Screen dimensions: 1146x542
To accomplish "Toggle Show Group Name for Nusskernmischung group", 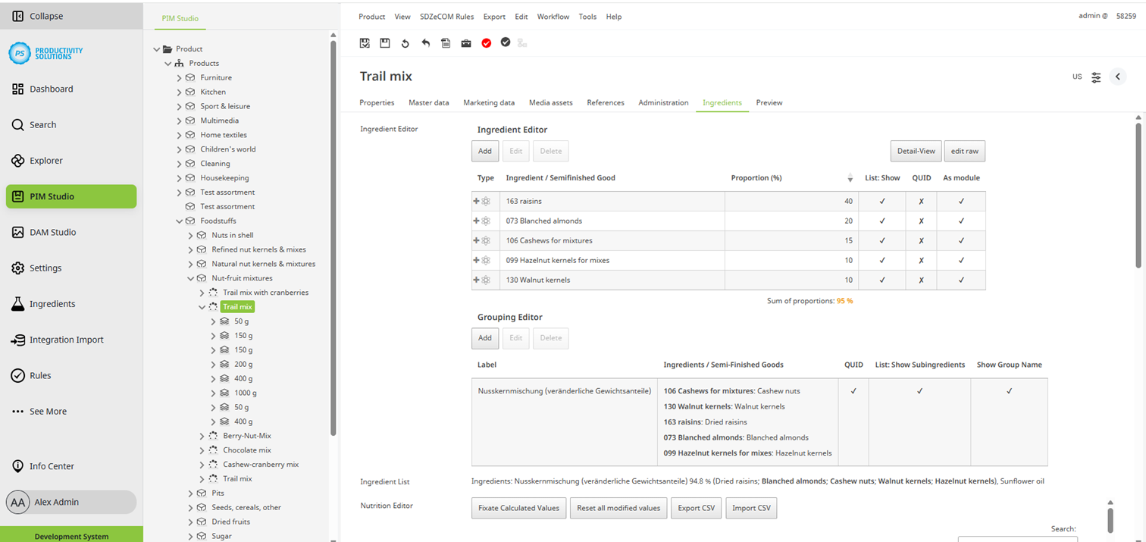I will [1009, 390].
